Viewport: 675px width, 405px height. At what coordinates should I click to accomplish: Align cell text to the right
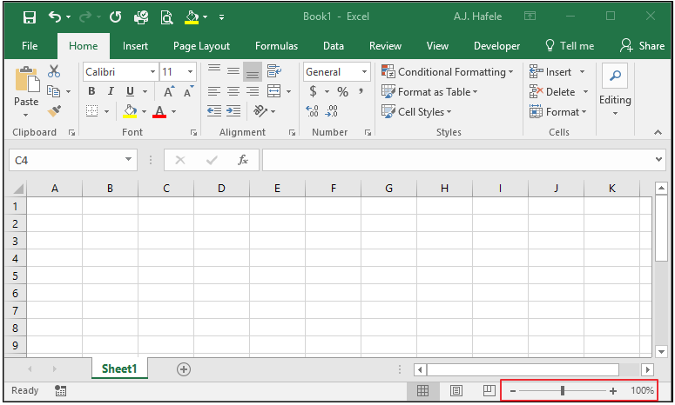(x=253, y=91)
